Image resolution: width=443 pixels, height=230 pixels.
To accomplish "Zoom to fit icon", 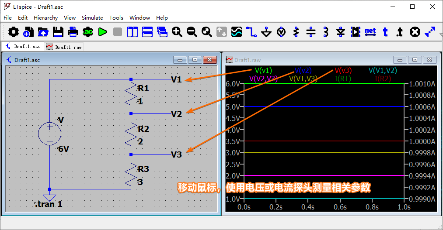I will click(207, 32).
